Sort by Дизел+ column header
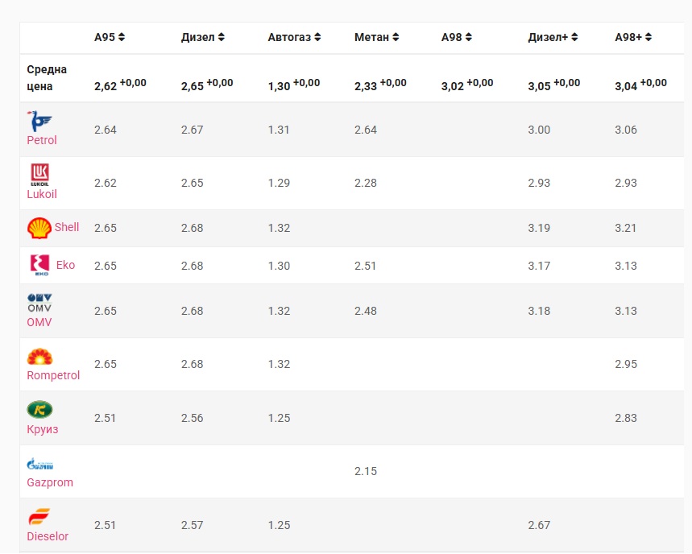 (553, 37)
